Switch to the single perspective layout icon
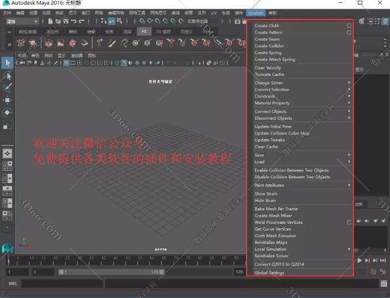The width and height of the screenshot is (390, 298). pos(7,154)
